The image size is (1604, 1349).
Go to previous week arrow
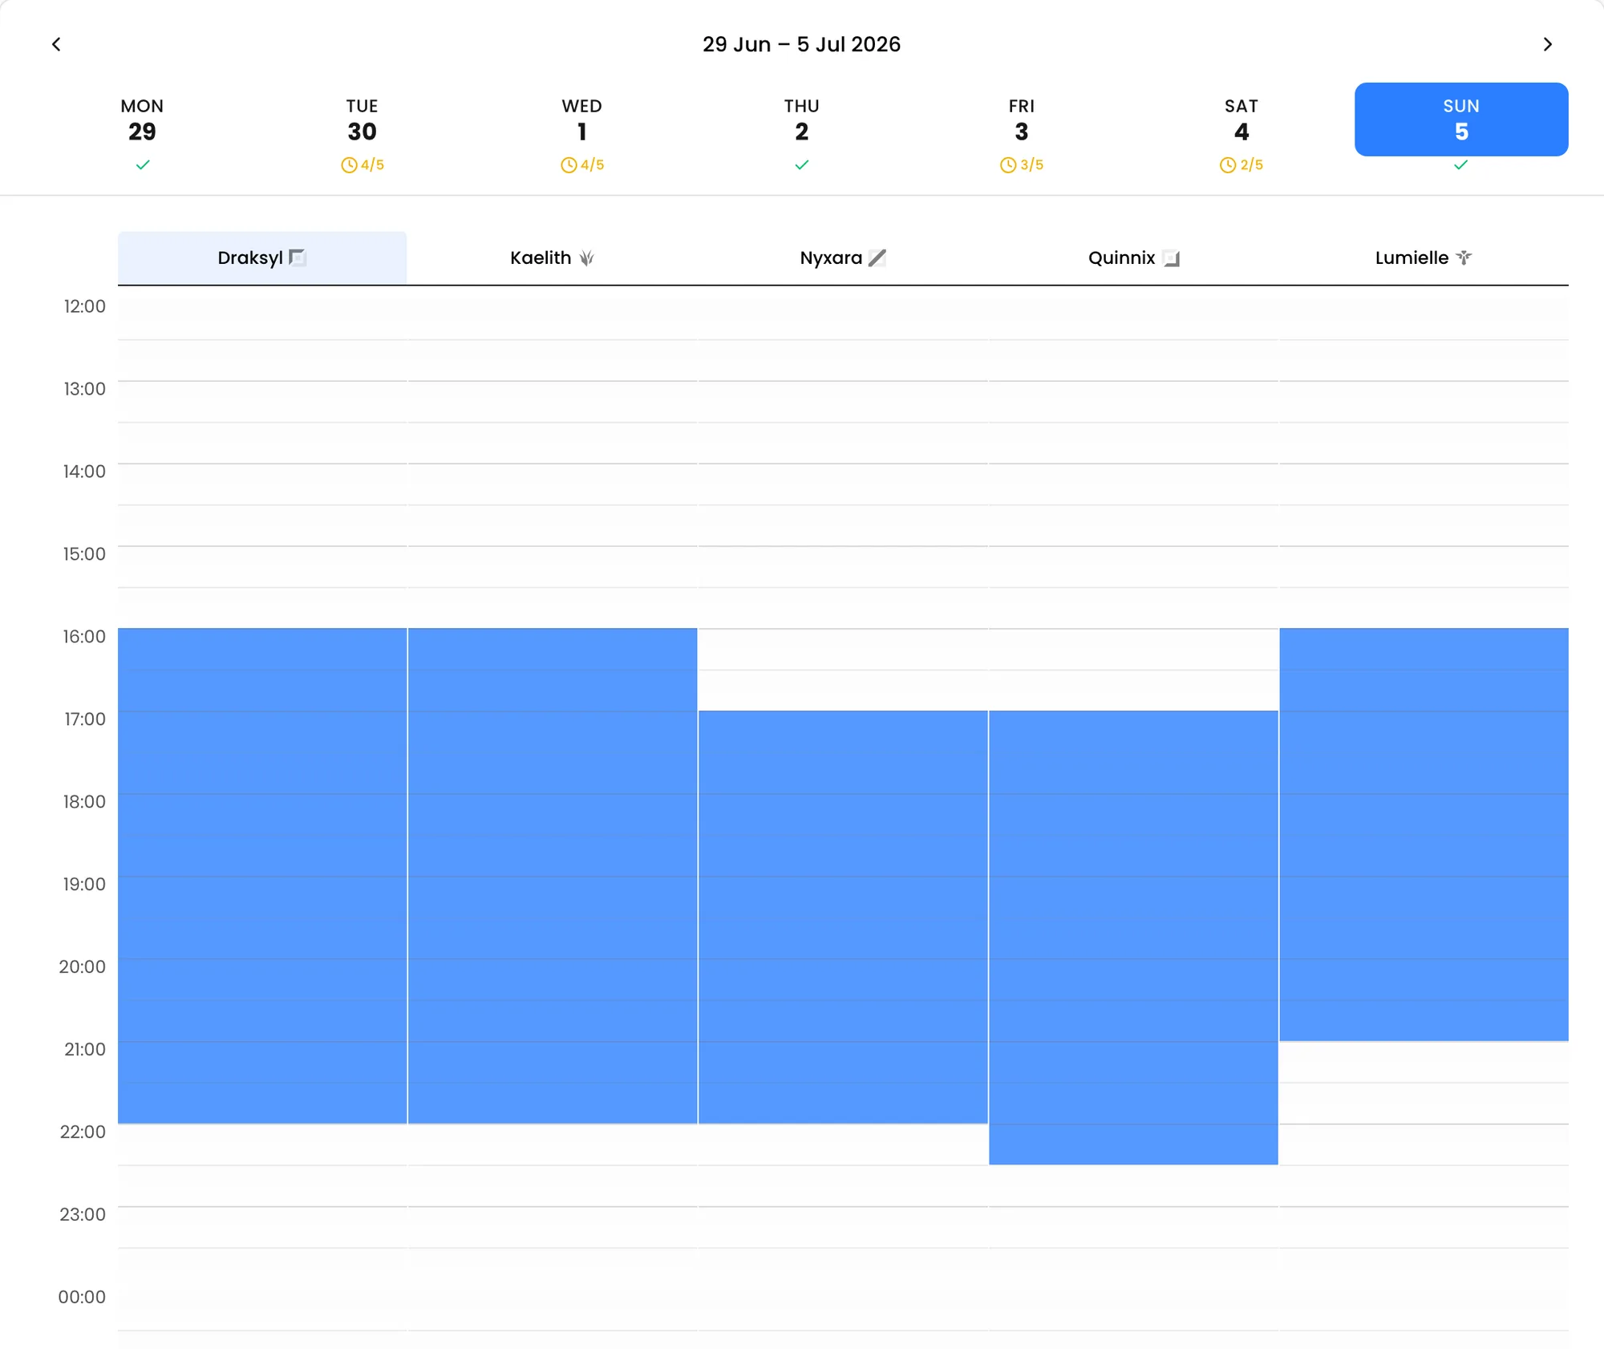(x=56, y=44)
